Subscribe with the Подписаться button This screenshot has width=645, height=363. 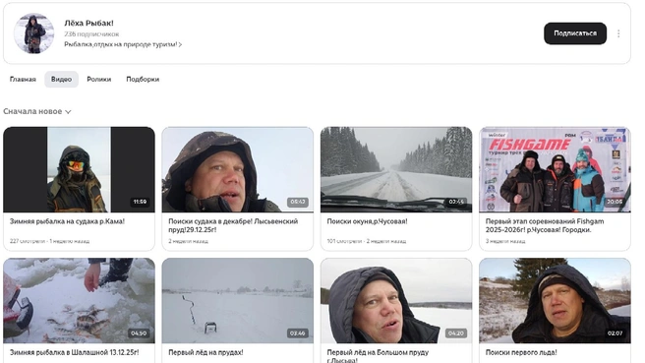click(574, 33)
